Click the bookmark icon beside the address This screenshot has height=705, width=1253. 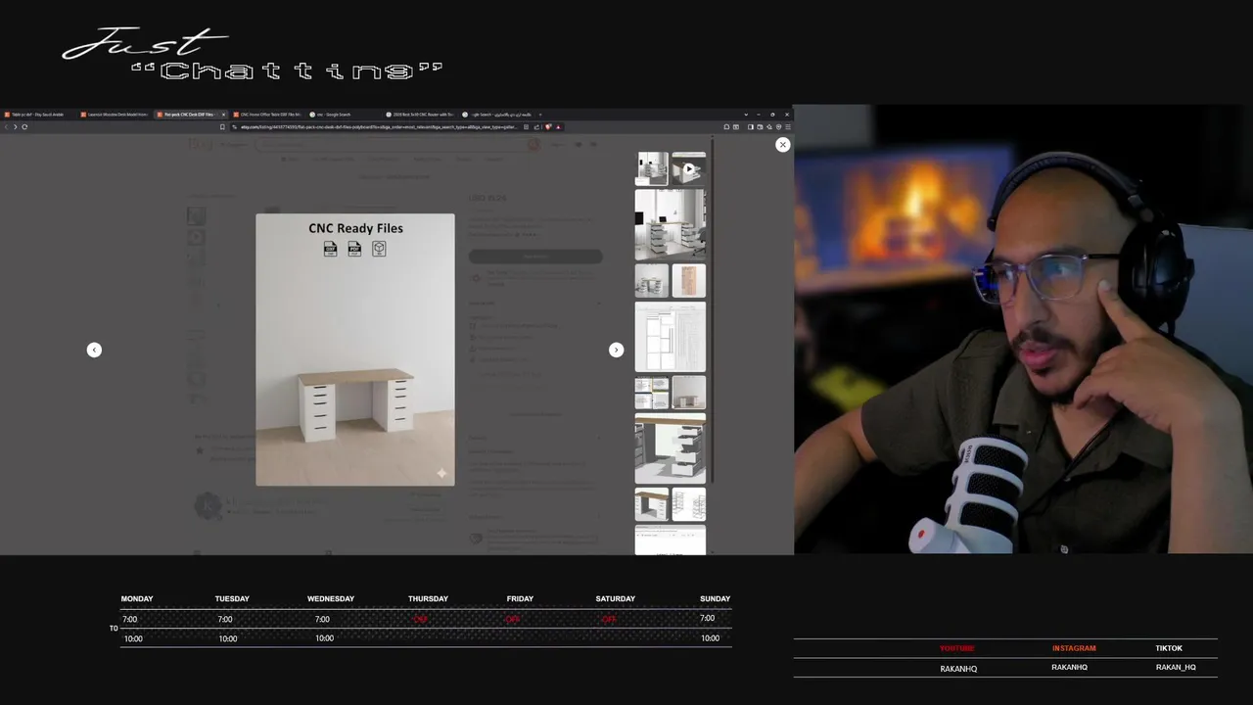222,126
